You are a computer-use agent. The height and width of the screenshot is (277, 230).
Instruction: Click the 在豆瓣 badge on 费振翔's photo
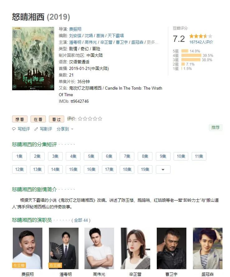tap(19, 265)
